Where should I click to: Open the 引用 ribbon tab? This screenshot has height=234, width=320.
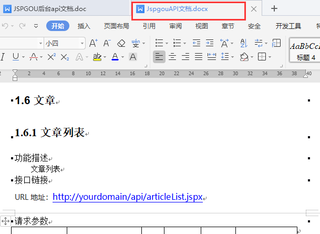(x=149, y=26)
